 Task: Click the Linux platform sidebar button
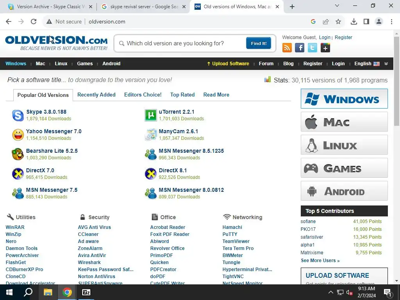click(344, 145)
